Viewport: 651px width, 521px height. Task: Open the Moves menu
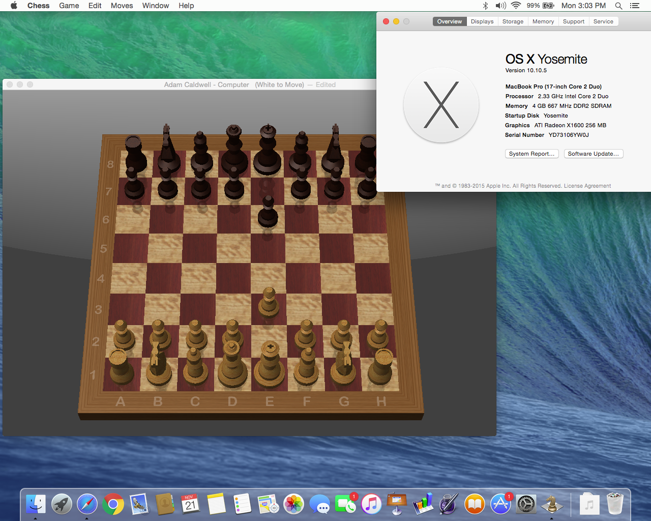122,6
